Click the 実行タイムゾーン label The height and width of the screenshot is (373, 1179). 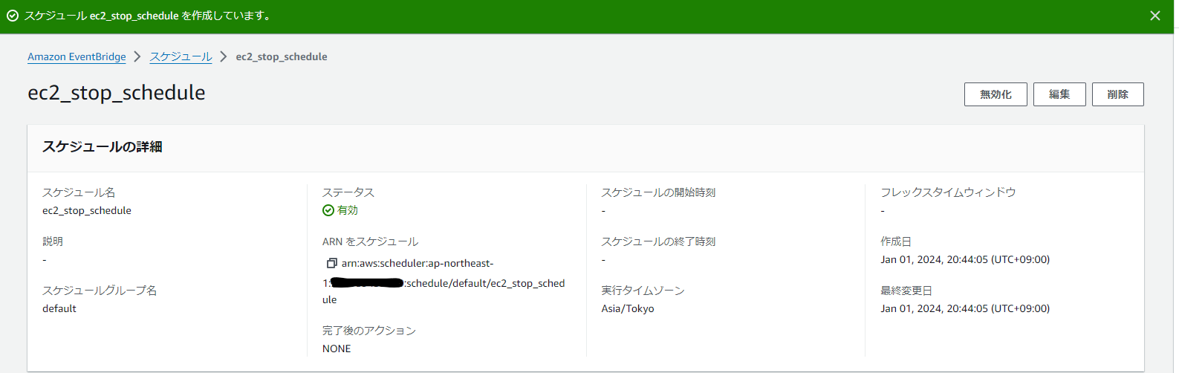pyautogui.click(x=643, y=291)
